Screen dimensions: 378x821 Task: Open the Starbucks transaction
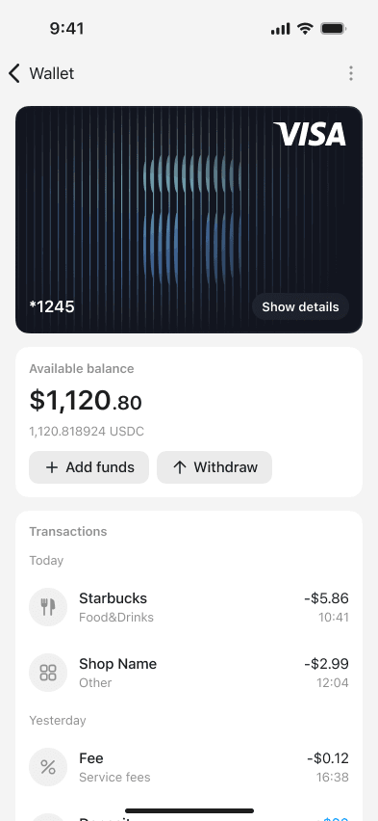(x=189, y=607)
